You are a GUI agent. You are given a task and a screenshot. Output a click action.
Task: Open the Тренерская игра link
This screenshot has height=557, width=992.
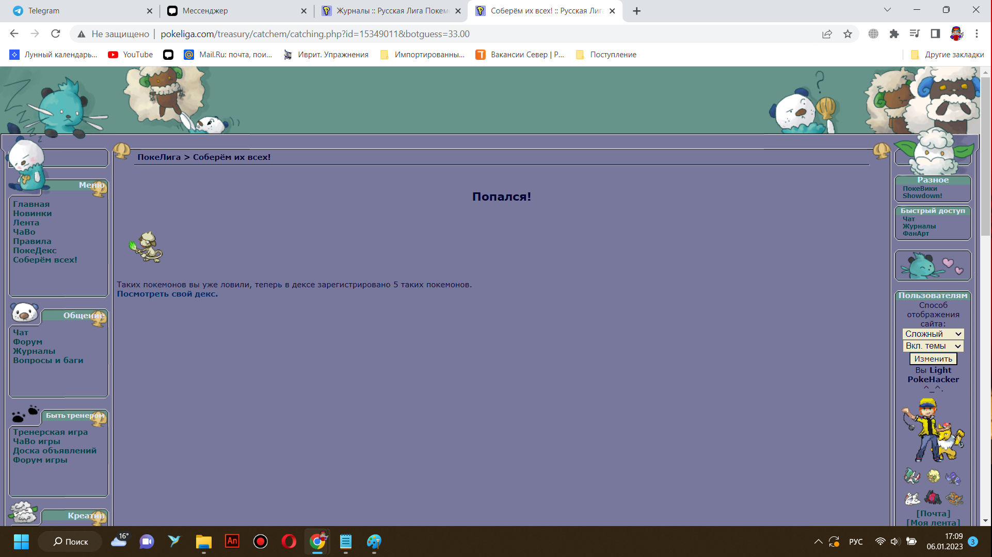point(51,432)
